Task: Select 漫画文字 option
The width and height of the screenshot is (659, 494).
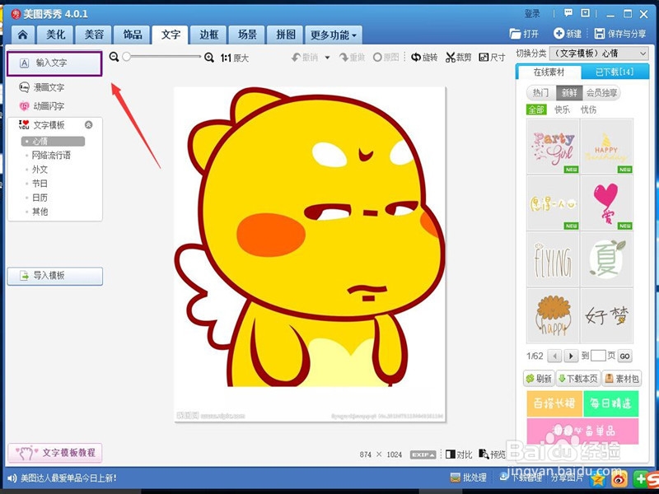Action: [42, 87]
